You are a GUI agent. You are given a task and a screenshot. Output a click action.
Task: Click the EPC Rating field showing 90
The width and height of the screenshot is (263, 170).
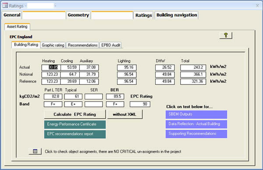point(140,104)
